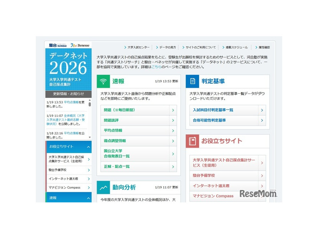
Task: Click the notebook icon beside お役立ちサイト
Action: tap(192, 141)
